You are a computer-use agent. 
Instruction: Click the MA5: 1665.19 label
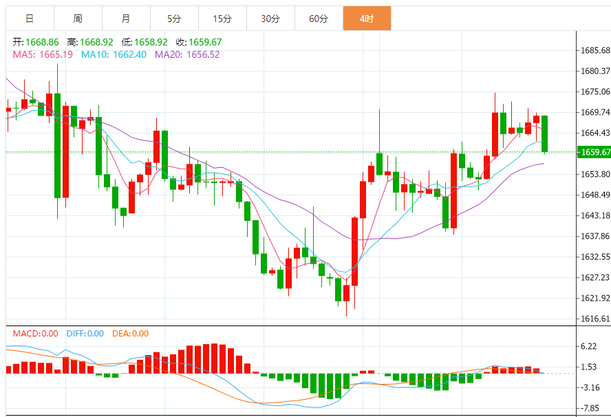tap(43, 54)
